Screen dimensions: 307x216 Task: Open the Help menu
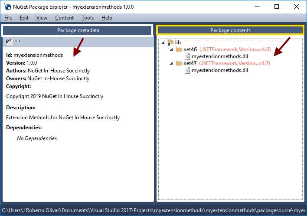point(107,18)
